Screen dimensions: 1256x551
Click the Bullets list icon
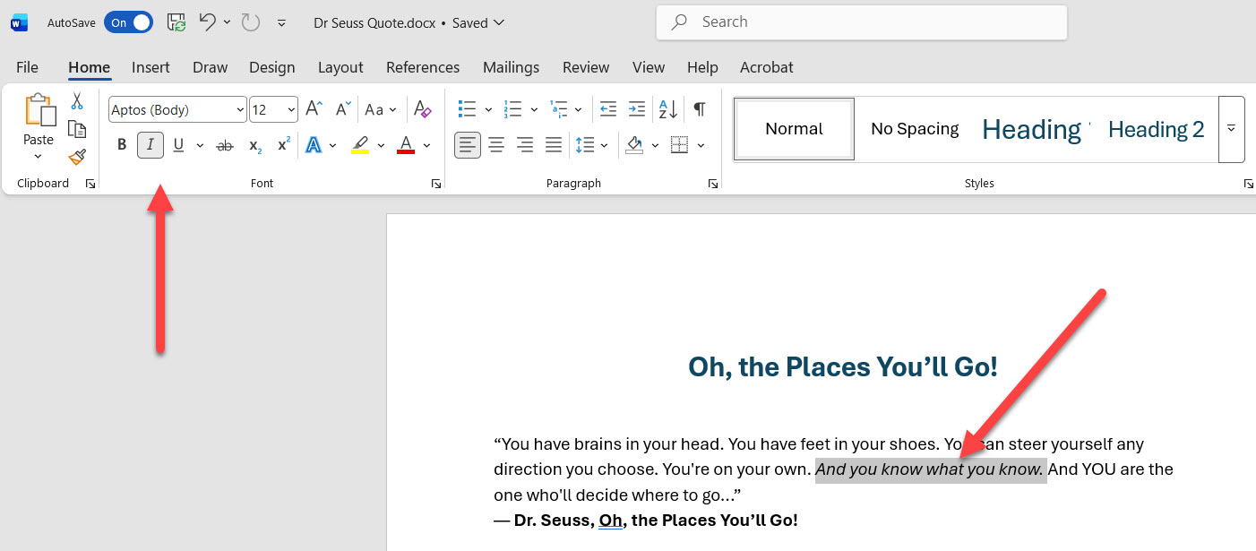467,109
